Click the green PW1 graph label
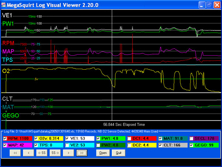222x167 pixels. [x=8, y=24]
